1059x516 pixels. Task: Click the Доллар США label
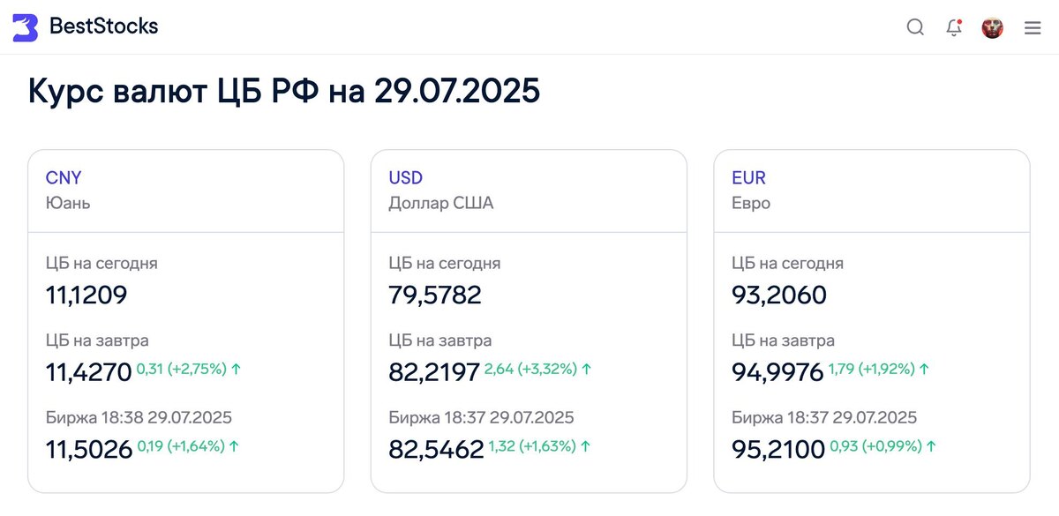[x=440, y=203]
